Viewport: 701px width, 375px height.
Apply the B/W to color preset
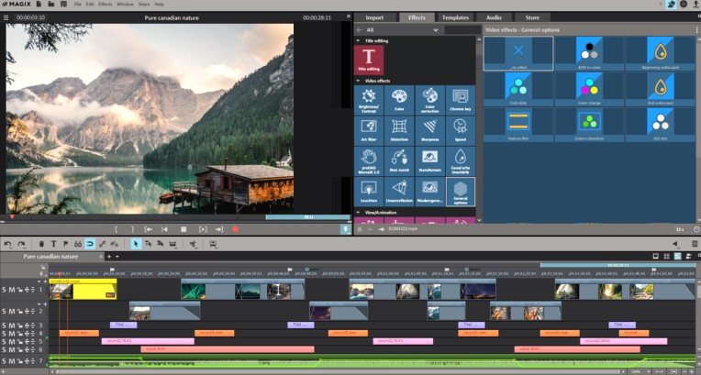589,53
